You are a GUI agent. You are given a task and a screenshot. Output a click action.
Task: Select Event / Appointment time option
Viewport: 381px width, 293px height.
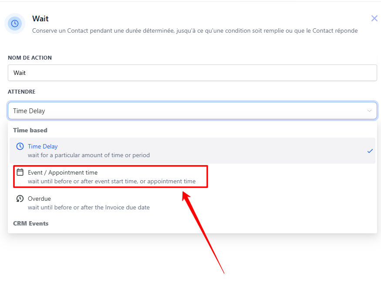(111, 177)
